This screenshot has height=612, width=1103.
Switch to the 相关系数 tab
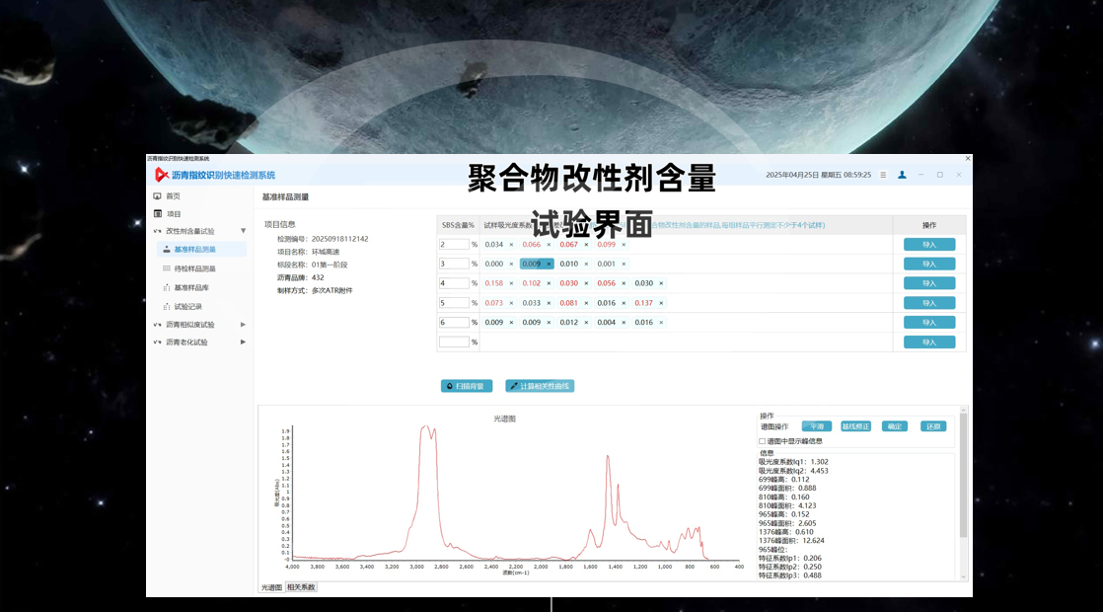(301, 587)
